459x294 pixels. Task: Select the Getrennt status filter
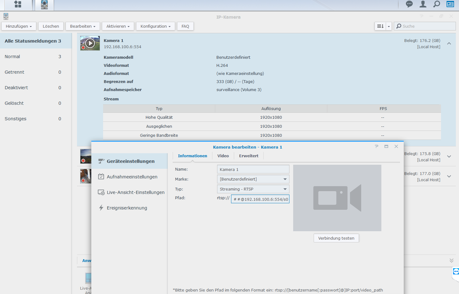(x=15, y=72)
